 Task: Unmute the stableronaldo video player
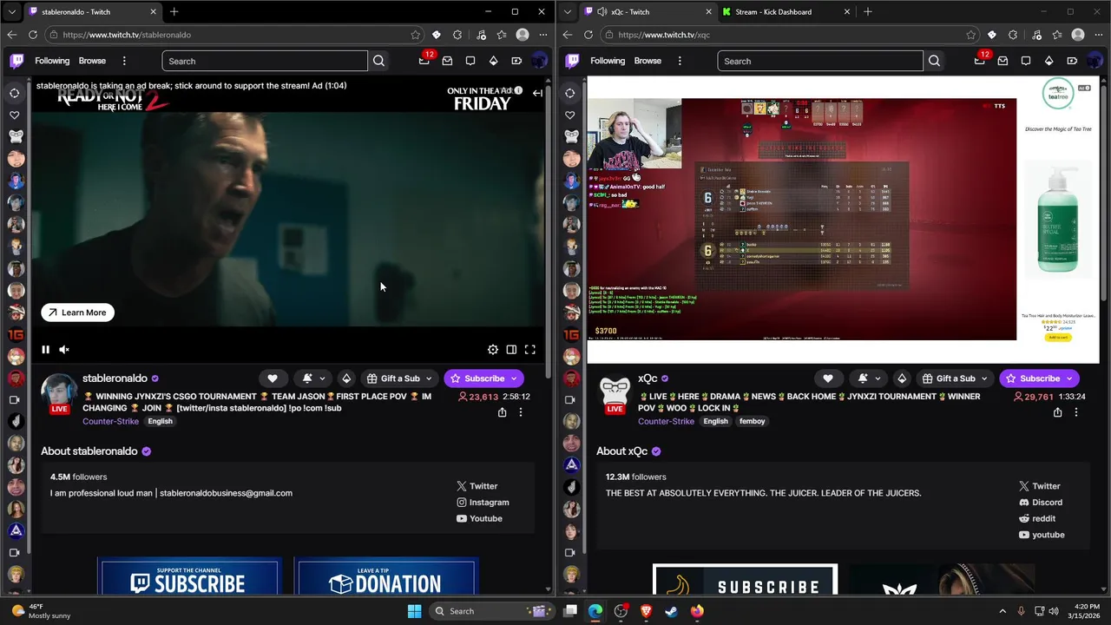(64, 349)
